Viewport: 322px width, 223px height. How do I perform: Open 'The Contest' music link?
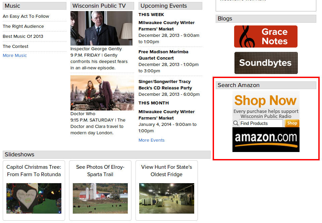15,47
